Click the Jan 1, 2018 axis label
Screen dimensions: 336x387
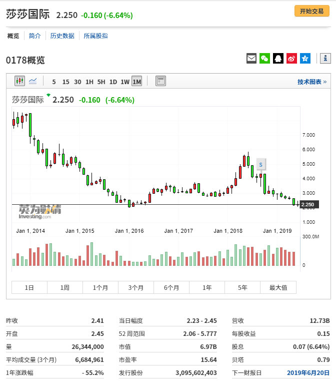click(x=228, y=231)
